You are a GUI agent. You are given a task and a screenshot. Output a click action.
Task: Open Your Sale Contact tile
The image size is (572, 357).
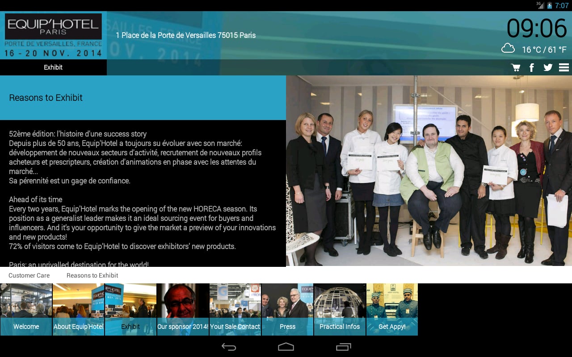(235, 309)
